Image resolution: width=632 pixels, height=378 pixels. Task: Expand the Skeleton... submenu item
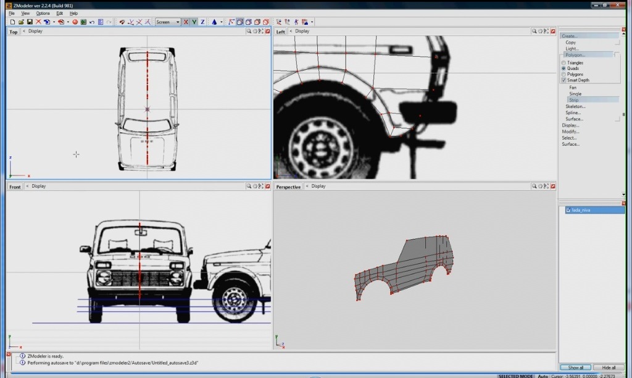575,106
